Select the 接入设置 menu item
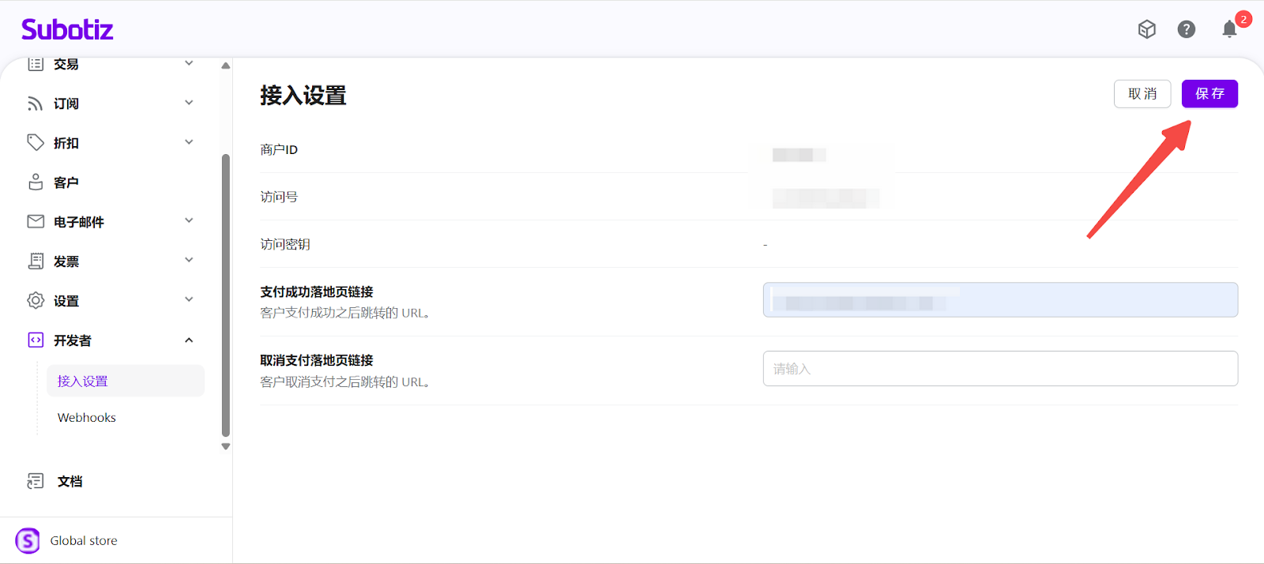1264x564 pixels. pyautogui.click(x=83, y=381)
